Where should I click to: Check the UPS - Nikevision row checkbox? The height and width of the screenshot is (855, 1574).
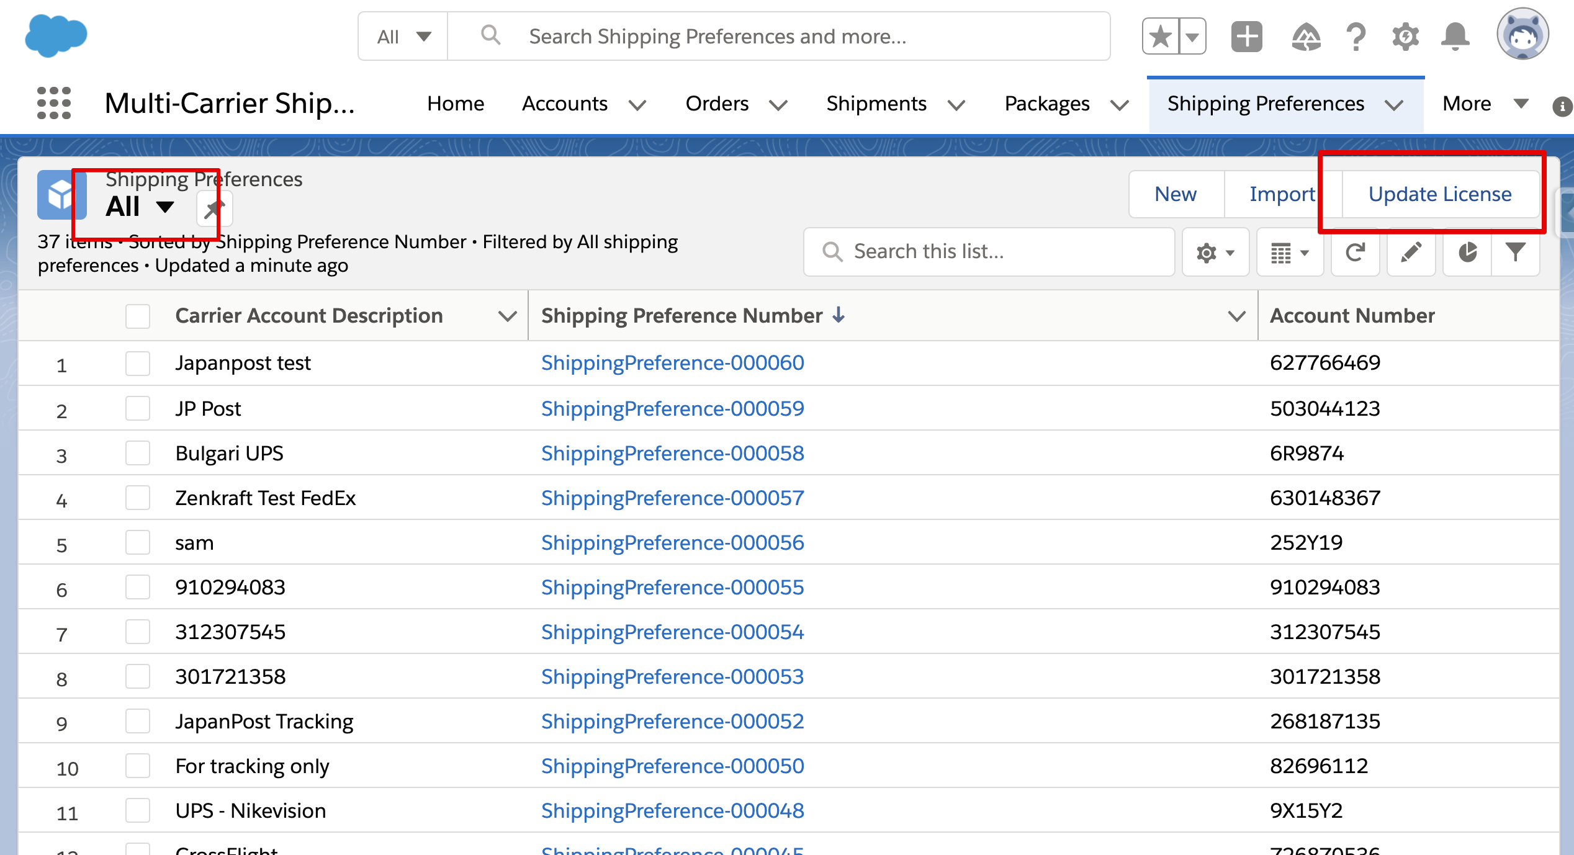137,810
